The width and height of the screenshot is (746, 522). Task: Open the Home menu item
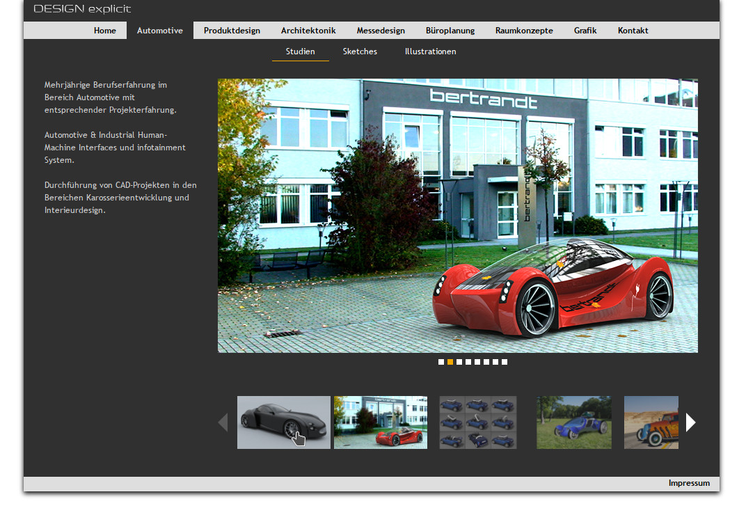(104, 31)
